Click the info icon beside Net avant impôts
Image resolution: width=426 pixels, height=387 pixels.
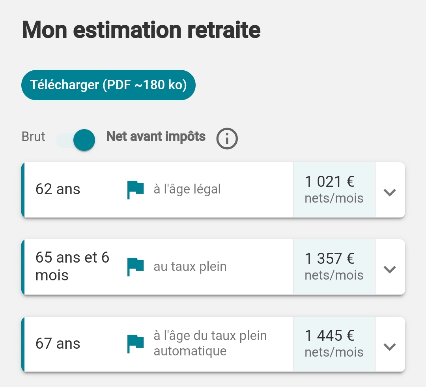click(x=227, y=139)
